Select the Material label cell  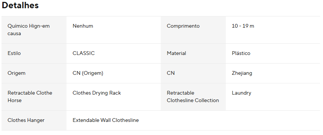193,53
